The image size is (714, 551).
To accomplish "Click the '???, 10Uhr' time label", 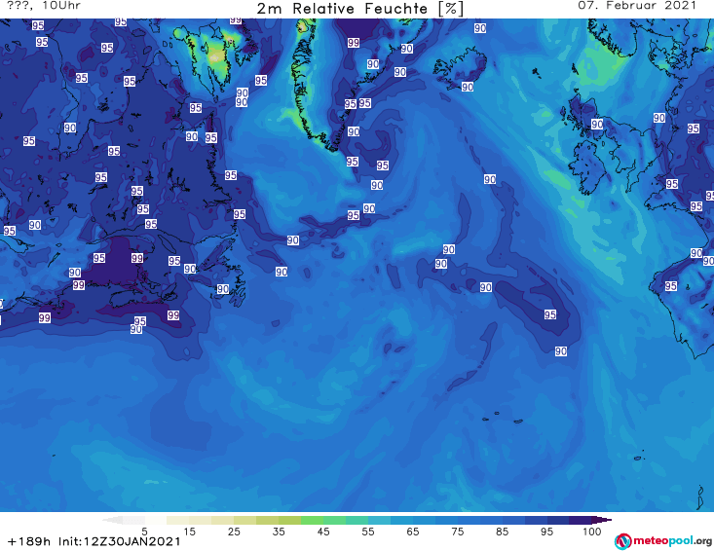I will click(x=44, y=6).
